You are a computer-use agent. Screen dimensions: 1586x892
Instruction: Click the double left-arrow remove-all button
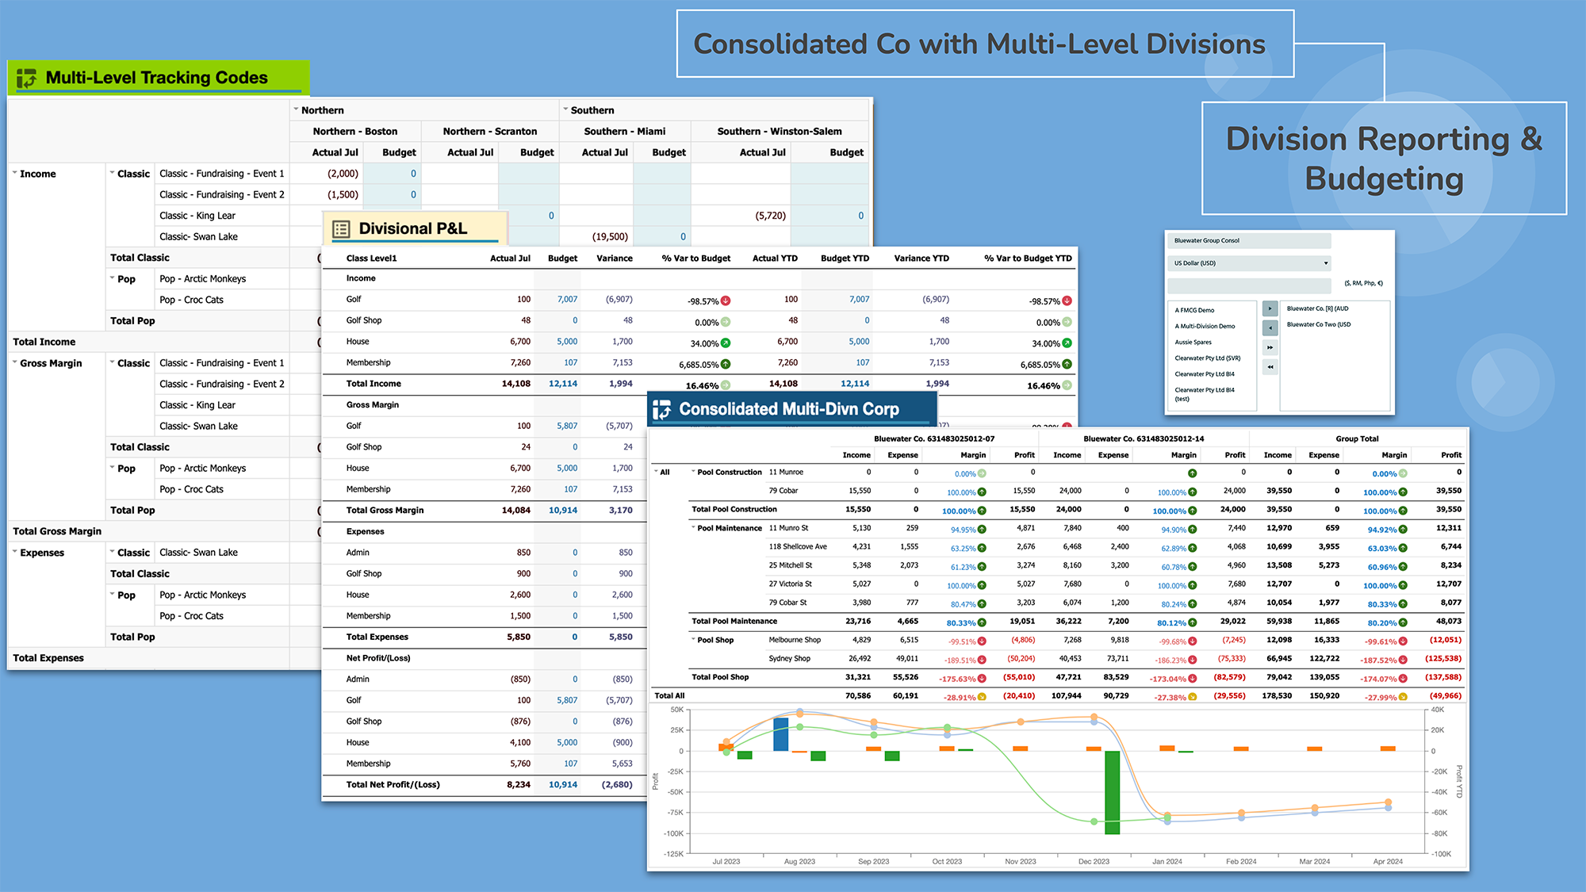1270,367
